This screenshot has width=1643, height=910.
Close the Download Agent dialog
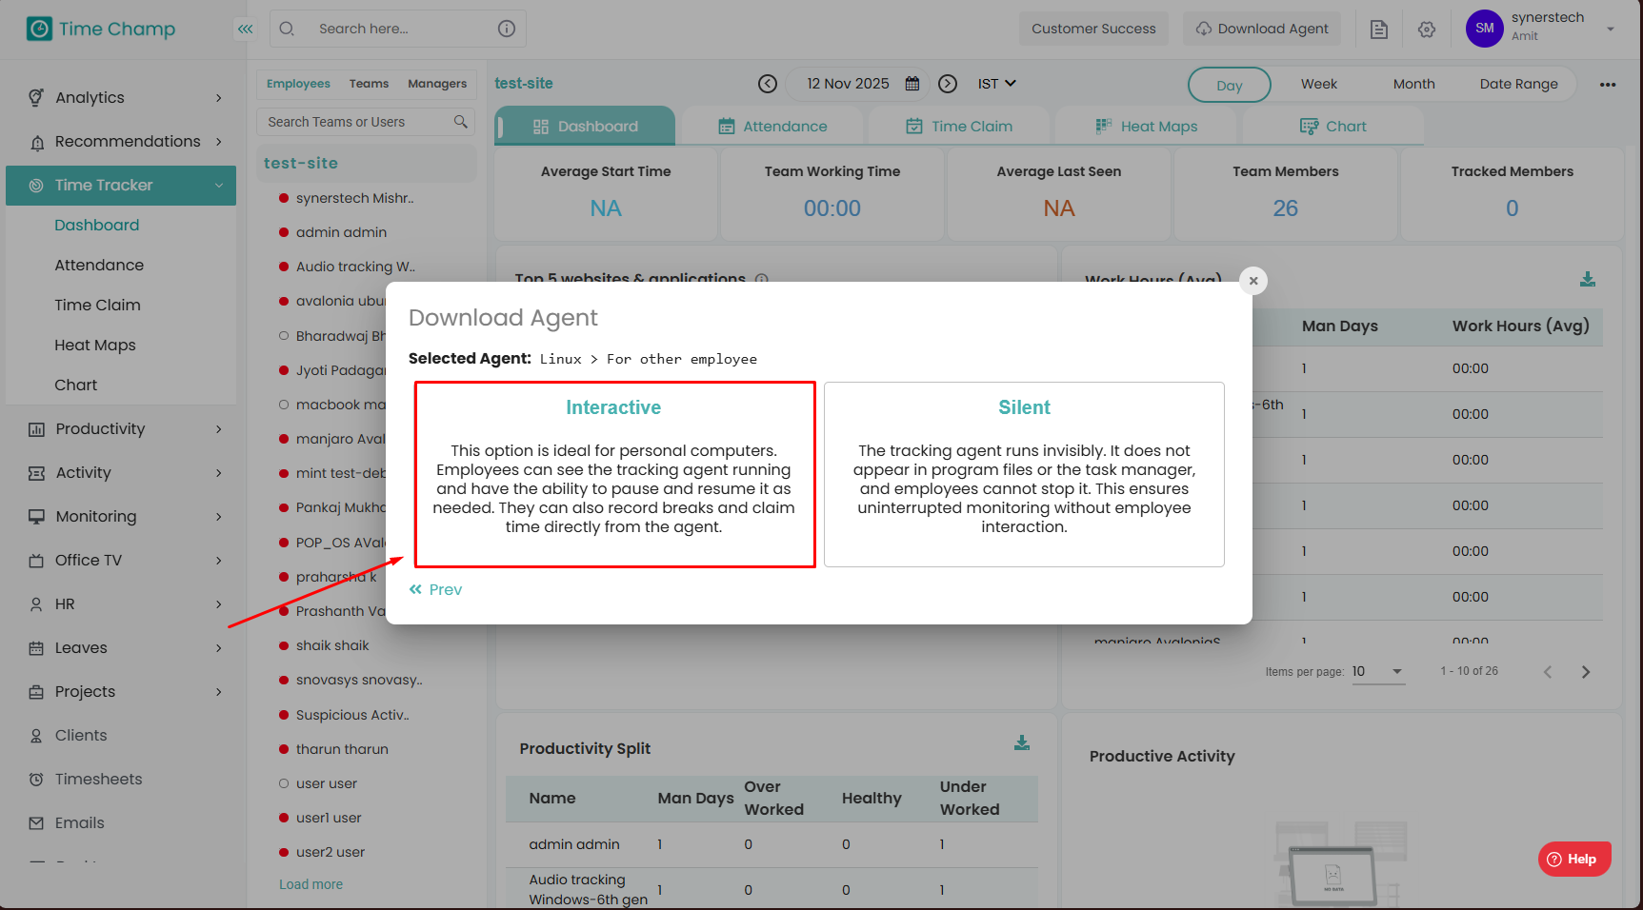tap(1253, 281)
